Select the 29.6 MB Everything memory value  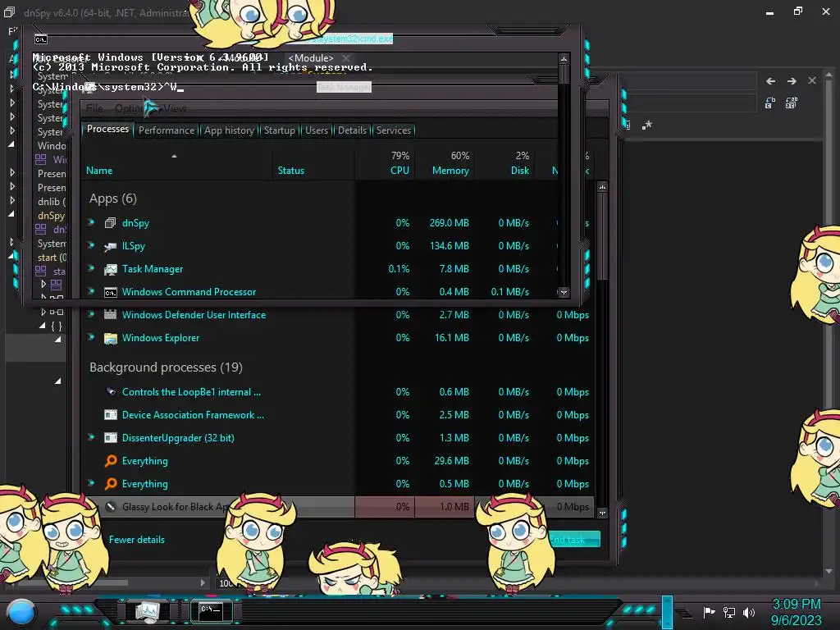click(x=452, y=461)
